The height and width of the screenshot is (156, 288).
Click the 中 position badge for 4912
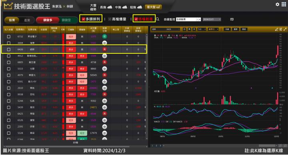tap(104, 56)
